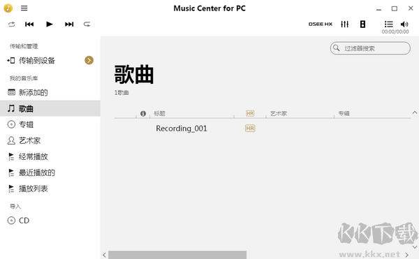Click the filter search field
Screen dimensions: 419x259
coord(370,48)
